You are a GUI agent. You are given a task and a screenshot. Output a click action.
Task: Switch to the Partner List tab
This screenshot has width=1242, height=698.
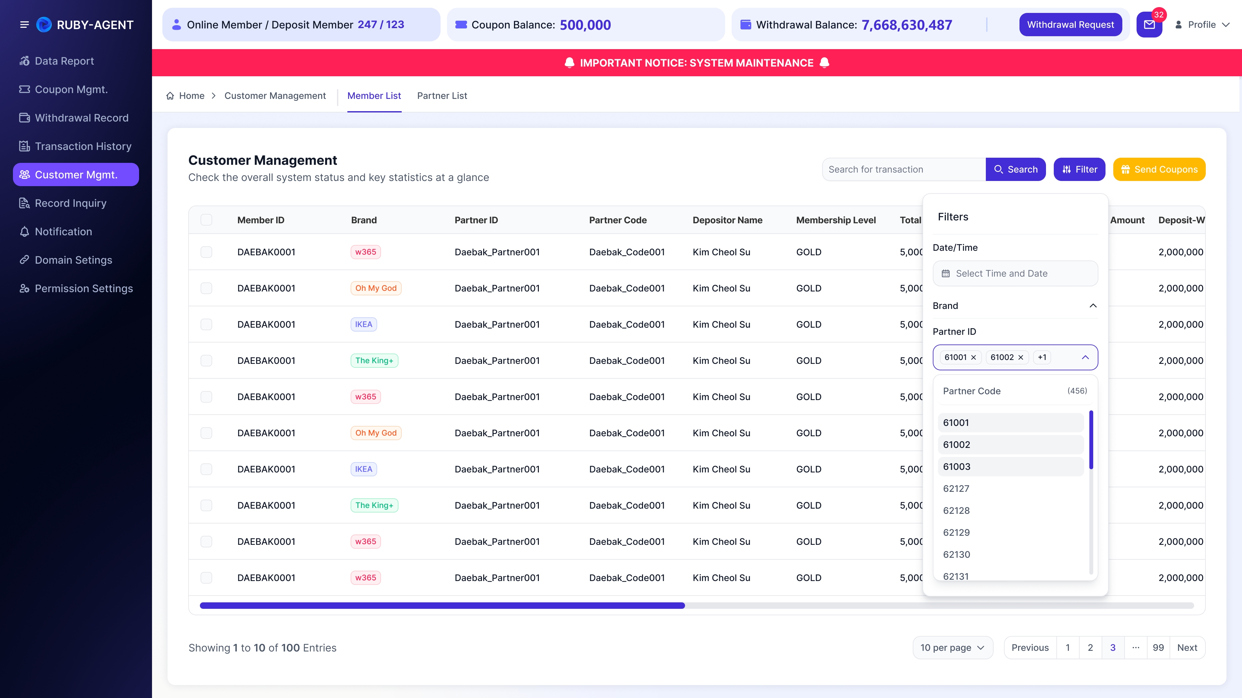click(441, 96)
